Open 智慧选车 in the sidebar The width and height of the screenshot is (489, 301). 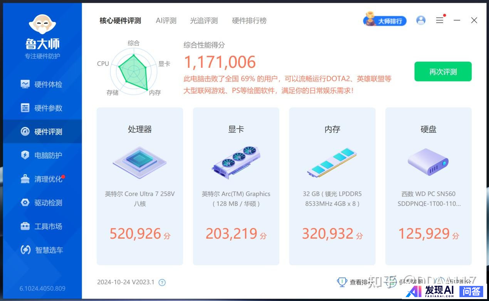42,250
